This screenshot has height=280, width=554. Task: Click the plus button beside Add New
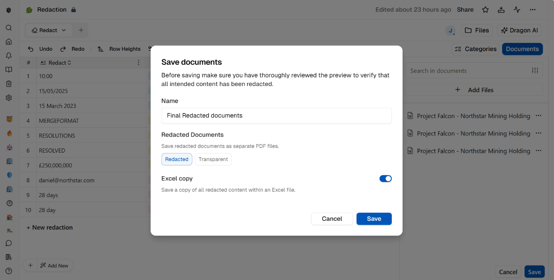pyautogui.click(x=30, y=265)
